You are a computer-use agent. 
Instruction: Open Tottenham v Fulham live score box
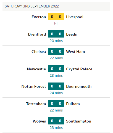[56, 103]
